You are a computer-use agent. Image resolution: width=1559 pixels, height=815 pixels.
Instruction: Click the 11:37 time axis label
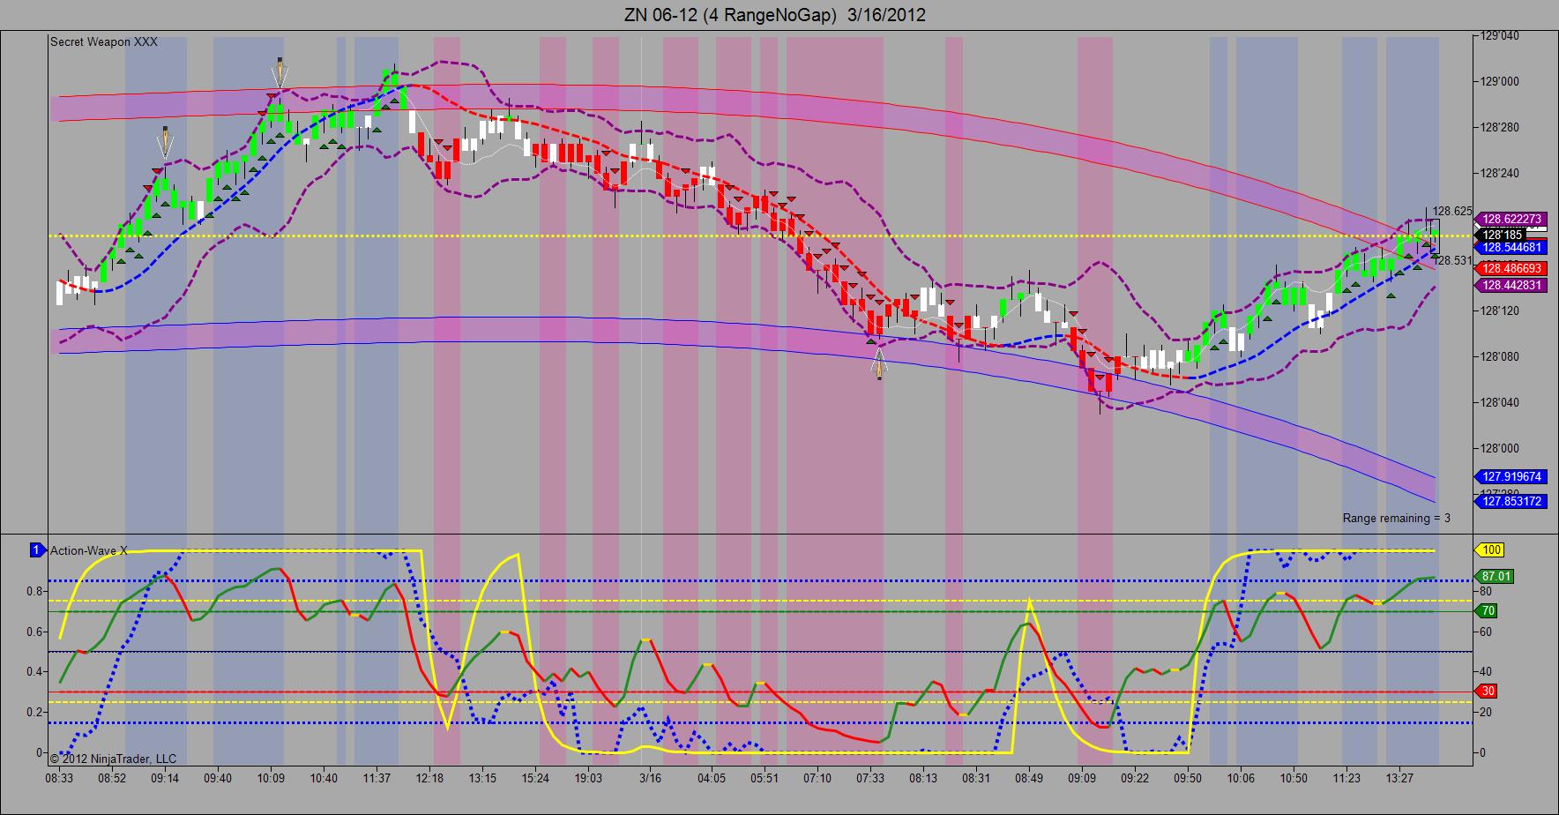[x=377, y=779]
